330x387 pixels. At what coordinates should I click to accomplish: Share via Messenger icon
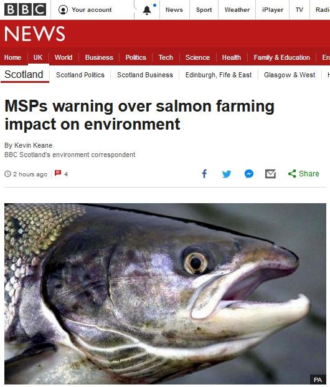click(x=249, y=174)
